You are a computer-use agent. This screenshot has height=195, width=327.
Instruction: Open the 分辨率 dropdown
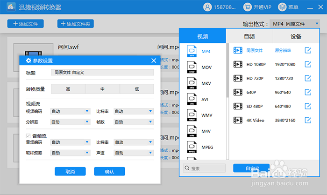70,122
